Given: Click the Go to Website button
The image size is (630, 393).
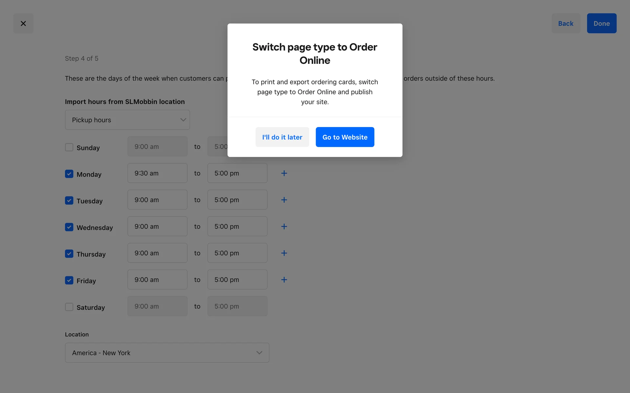Looking at the screenshot, I should coord(345,137).
